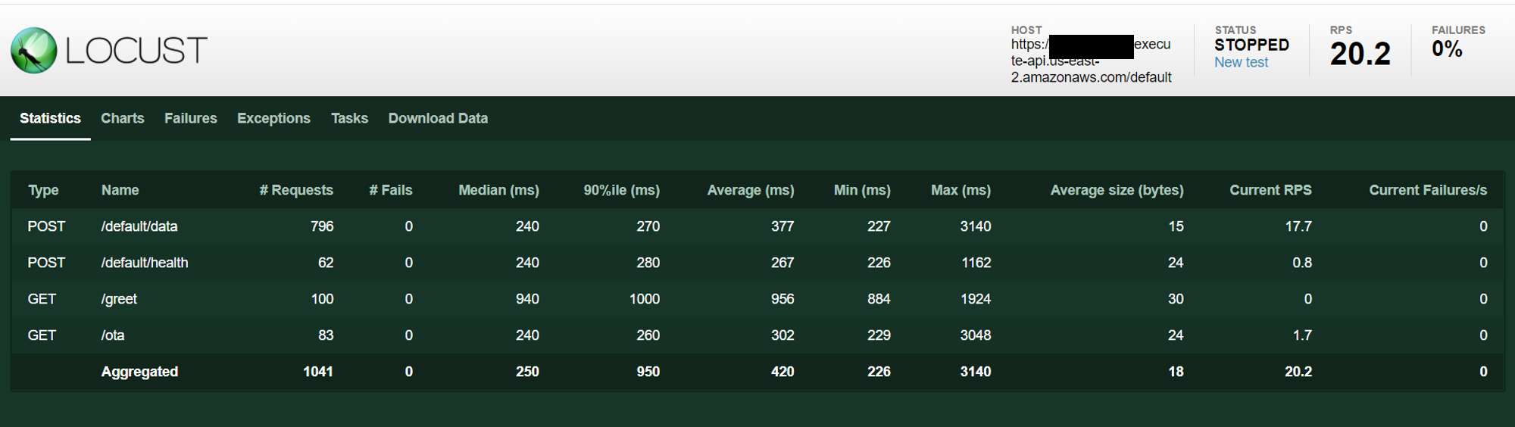Sort by Max (ms) column header

(961, 190)
